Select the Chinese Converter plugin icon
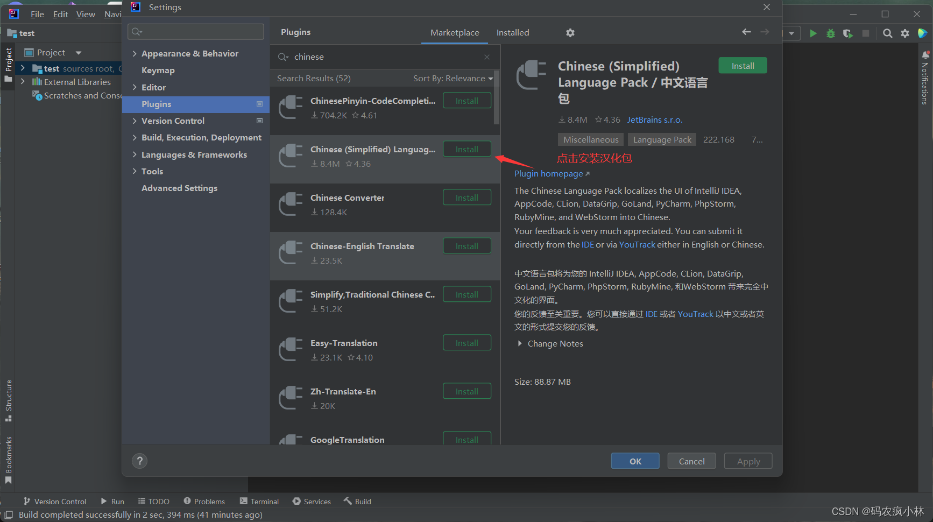Viewport: 933px width, 522px height. (x=291, y=204)
